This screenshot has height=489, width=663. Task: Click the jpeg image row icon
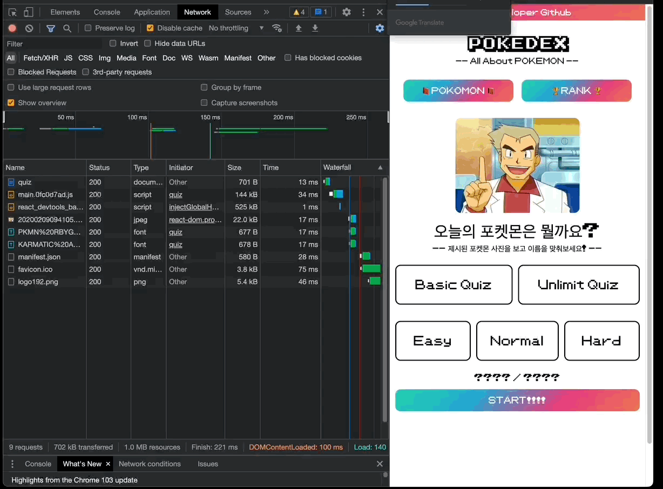click(11, 220)
